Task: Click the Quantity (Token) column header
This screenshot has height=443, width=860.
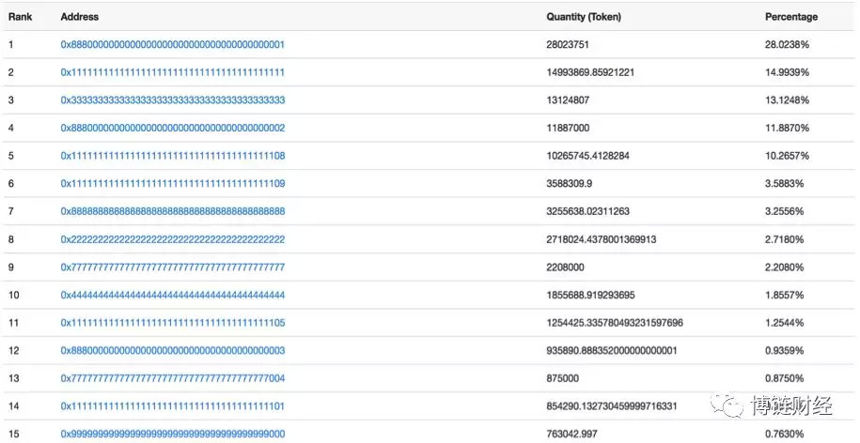Action: [x=583, y=17]
